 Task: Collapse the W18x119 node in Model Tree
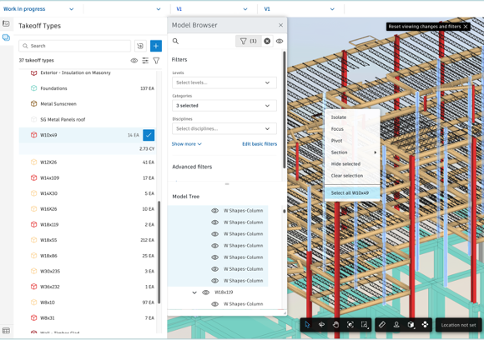coord(194,292)
